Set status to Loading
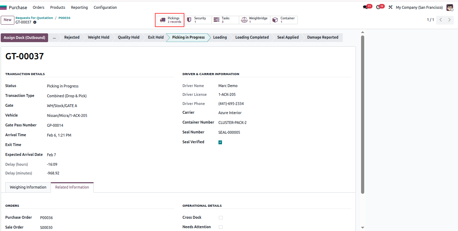 pos(220,37)
